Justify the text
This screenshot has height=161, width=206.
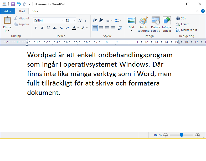pos(113,28)
